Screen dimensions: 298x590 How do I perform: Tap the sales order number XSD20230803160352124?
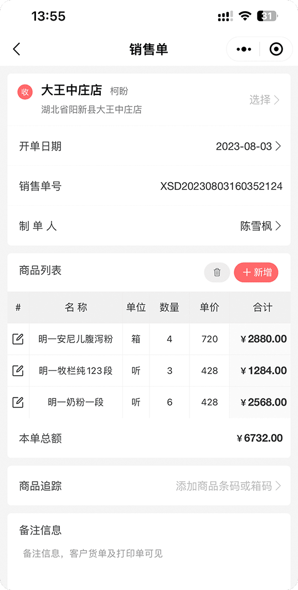pyautogui.click(x=222, y=186)
